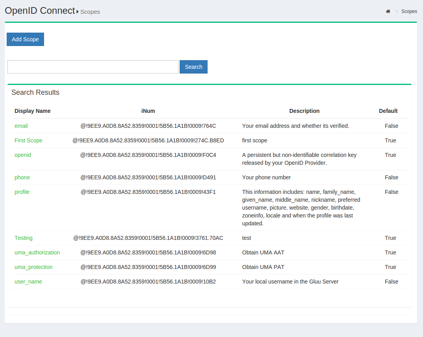
Task: Open the profile scope link
Action: [x=22, y=192]
